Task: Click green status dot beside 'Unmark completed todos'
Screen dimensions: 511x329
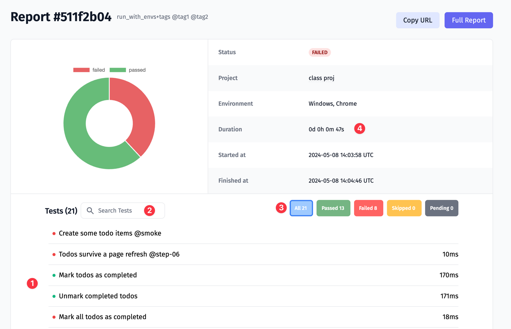Action: click(x=54, y=296)
